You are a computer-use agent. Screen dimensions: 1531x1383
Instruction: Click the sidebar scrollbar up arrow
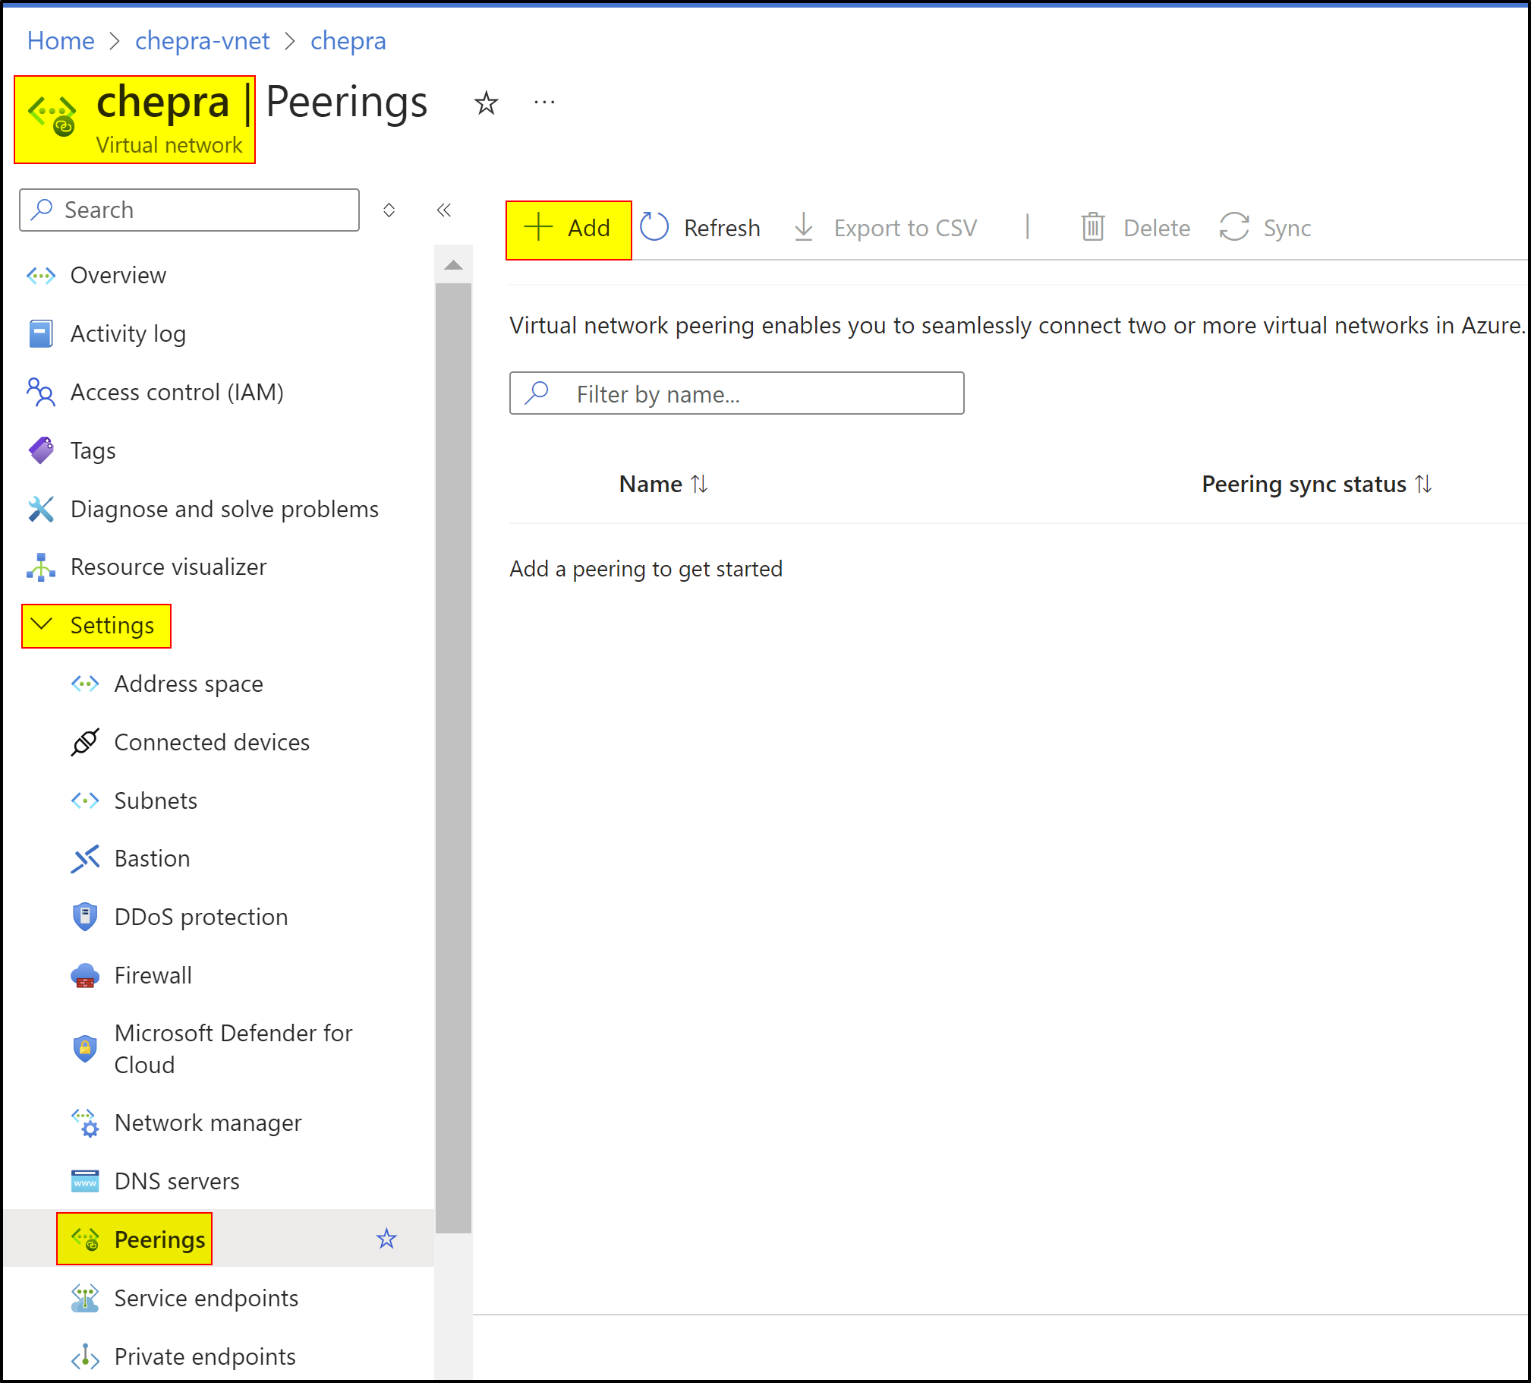(x=453, y=264)
